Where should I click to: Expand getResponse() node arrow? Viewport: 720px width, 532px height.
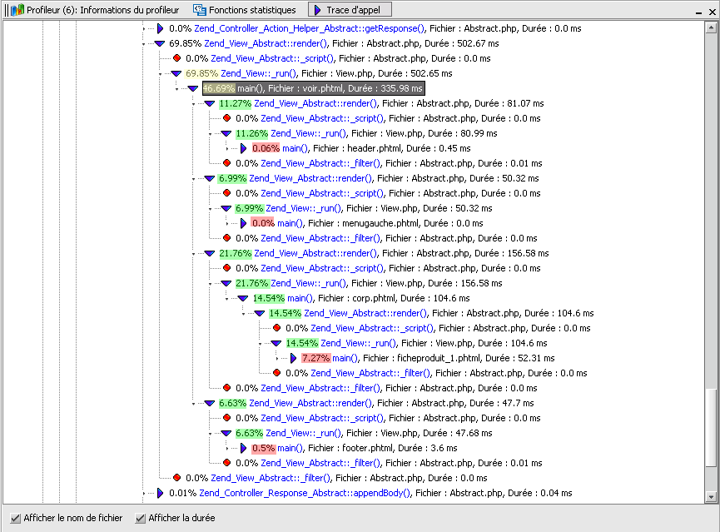[x=161, y=28]
